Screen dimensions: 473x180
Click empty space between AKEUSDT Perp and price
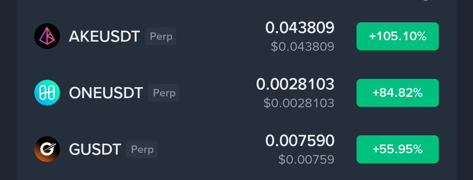[220, 36]
